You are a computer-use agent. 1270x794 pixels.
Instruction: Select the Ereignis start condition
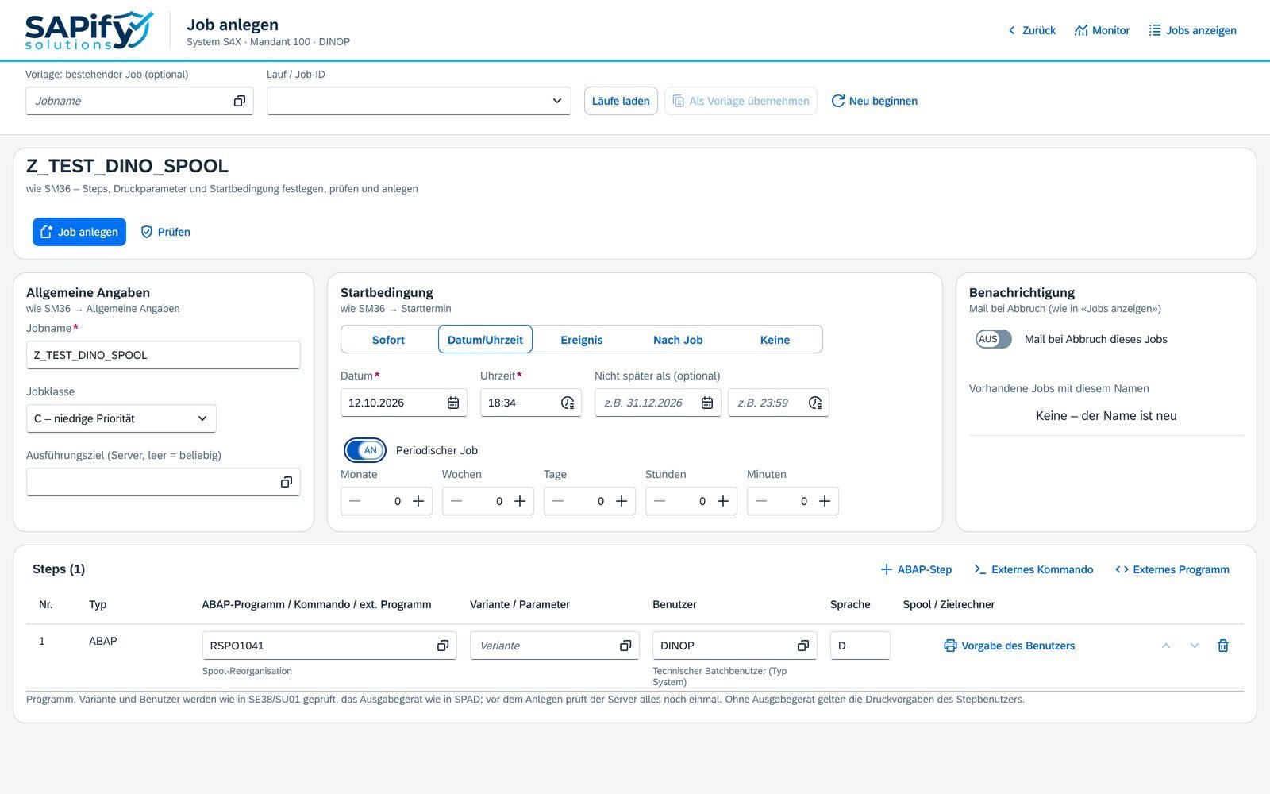582,340
